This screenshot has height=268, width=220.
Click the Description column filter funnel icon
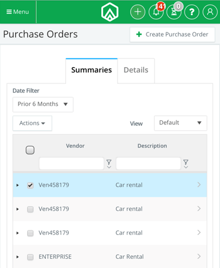pos(186,164)
